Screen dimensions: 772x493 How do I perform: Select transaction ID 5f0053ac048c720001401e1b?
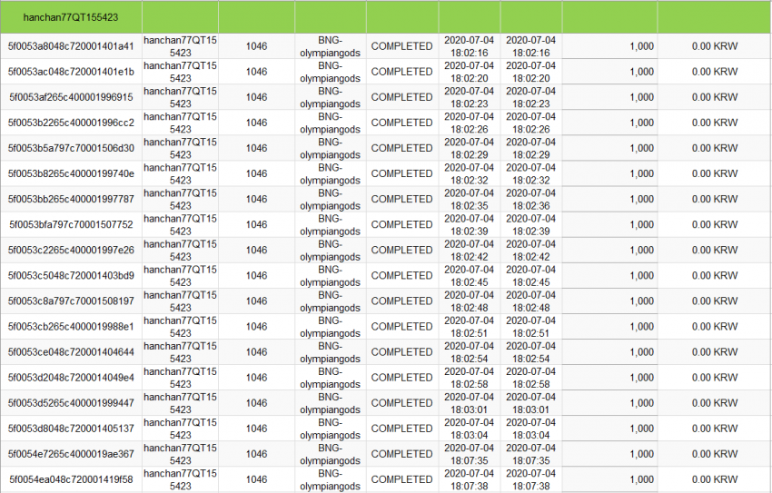71,72
